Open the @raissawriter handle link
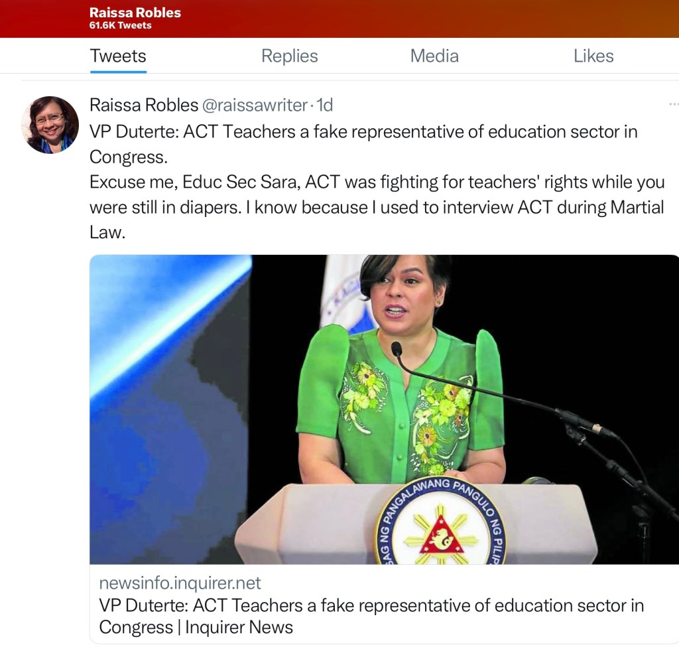 [255, 105]
